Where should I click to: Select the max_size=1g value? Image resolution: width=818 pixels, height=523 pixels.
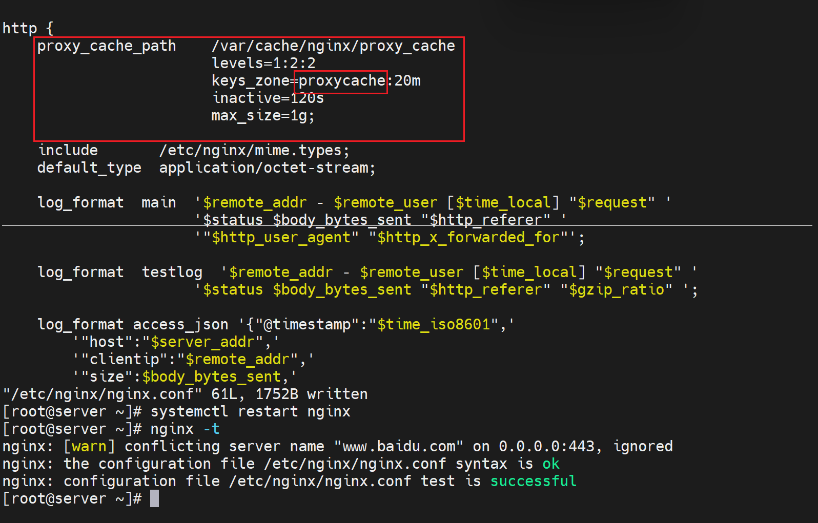pos(262,116)
